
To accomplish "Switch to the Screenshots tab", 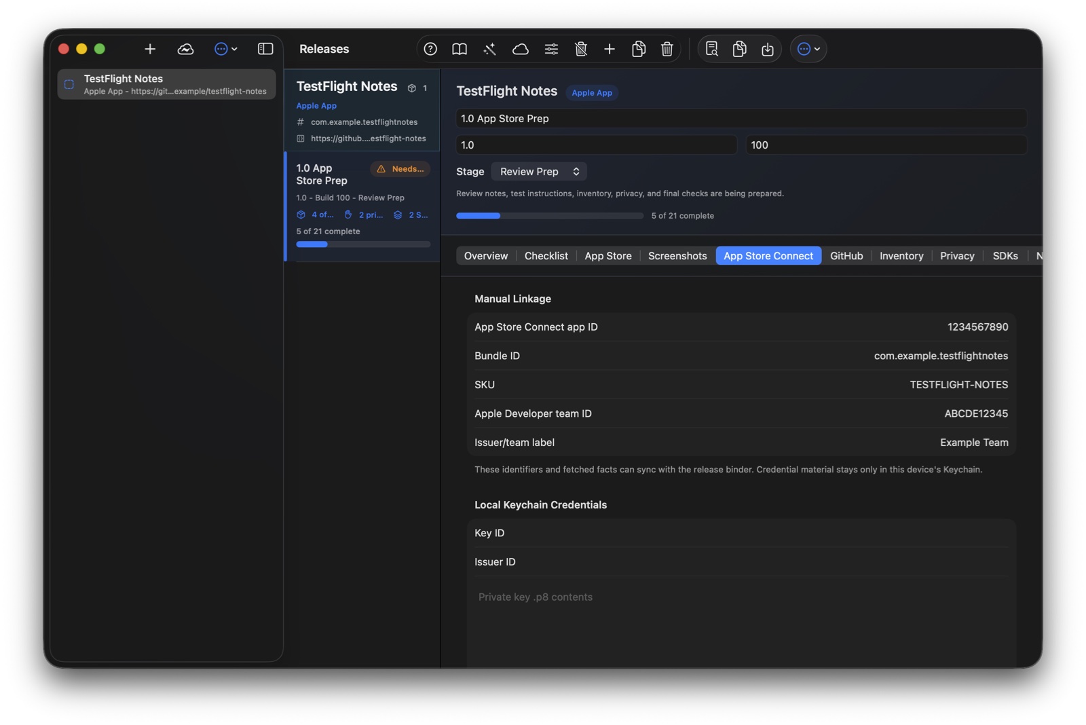I will point(677,256).
